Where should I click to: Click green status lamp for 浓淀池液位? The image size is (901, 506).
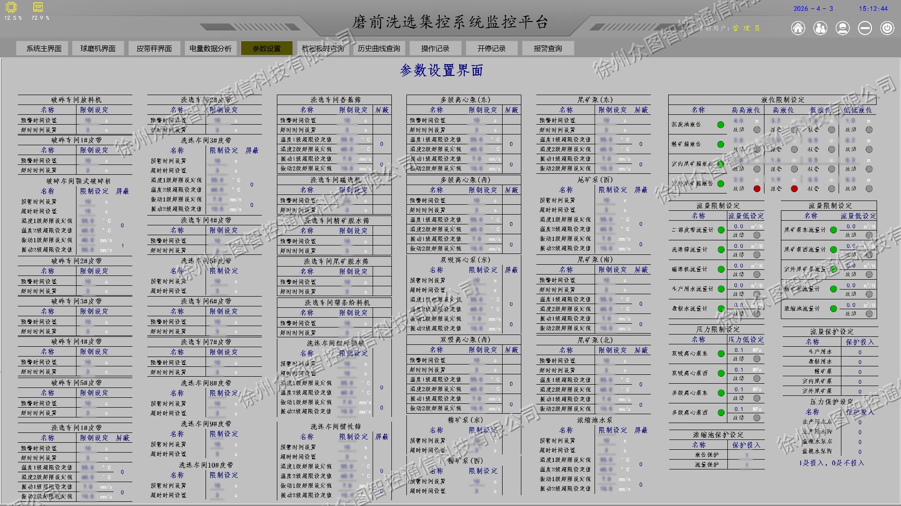coord(720,125)
